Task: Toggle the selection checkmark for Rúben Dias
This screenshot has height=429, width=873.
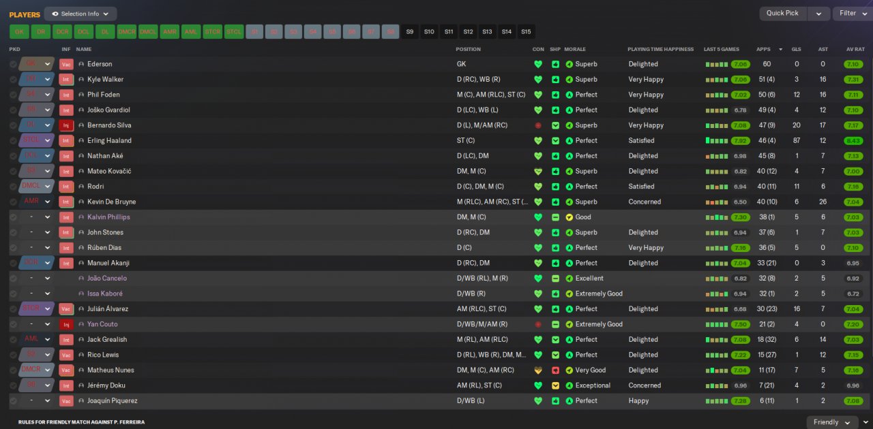Action: click(x=13, y=248)
